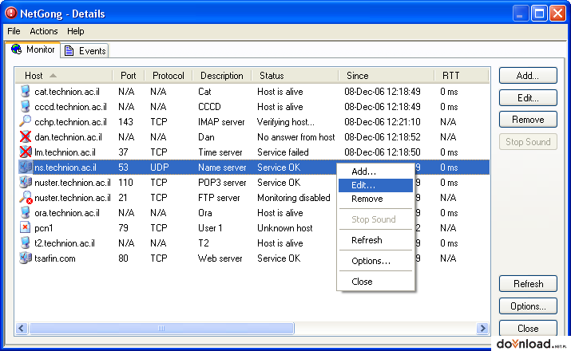This screenshot has height=351, width=571.
Task: Click the computer icon beside cat.technion.ac.il
Action: [25, 91]
